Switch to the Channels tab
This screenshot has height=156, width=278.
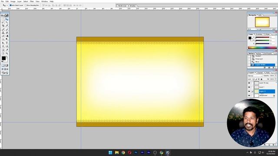pos(260,73)
